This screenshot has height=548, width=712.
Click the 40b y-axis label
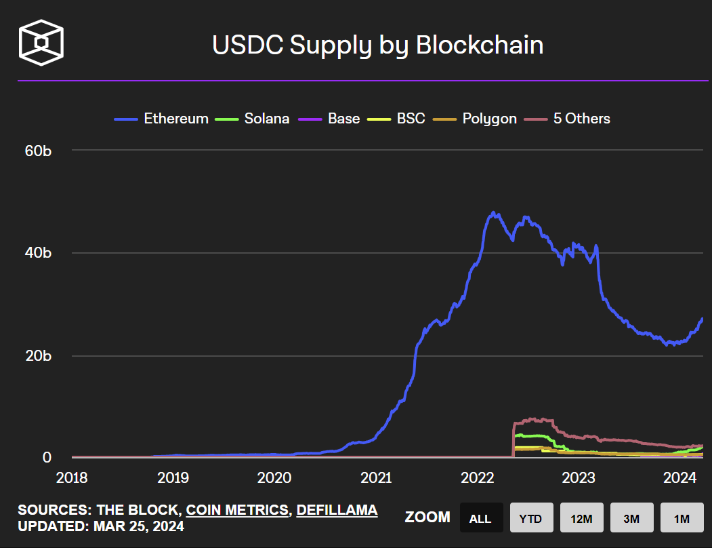point(38,253)
